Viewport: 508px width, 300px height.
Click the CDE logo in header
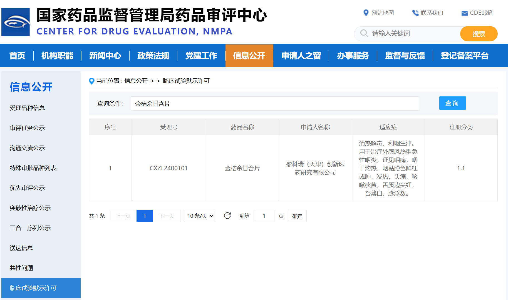click(16, 22)
